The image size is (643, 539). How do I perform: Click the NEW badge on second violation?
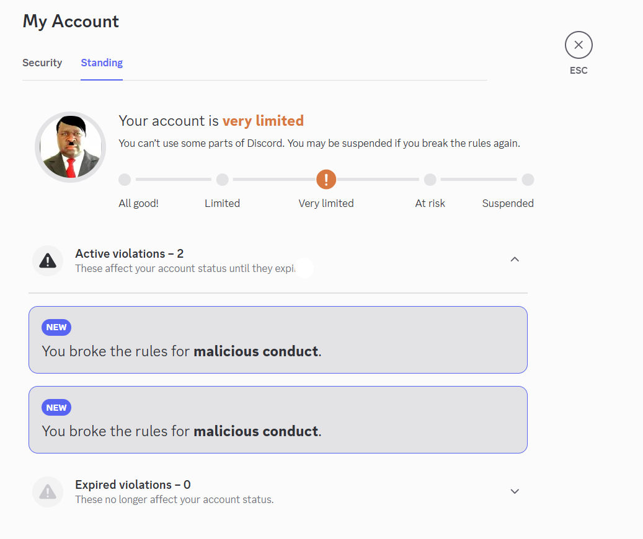point(56,408)
